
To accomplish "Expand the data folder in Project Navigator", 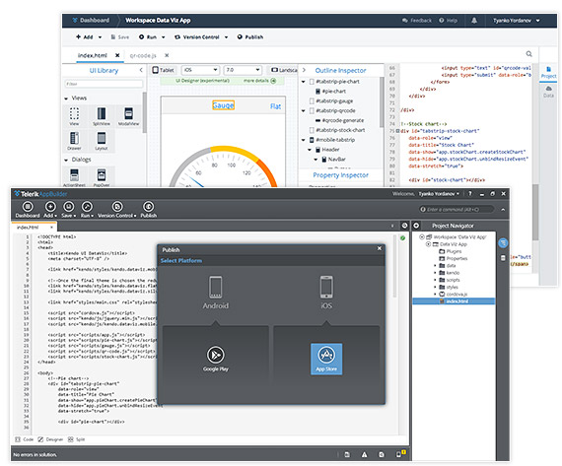I will [435, 265].
